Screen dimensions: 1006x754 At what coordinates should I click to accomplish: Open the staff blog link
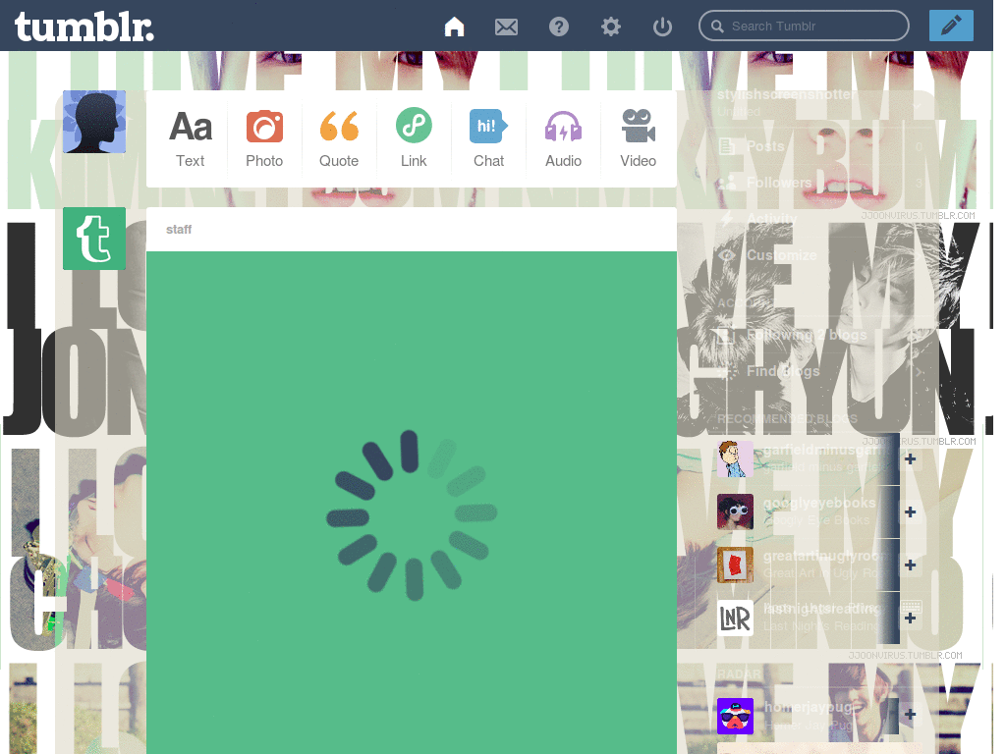click(x=179, y=230)
